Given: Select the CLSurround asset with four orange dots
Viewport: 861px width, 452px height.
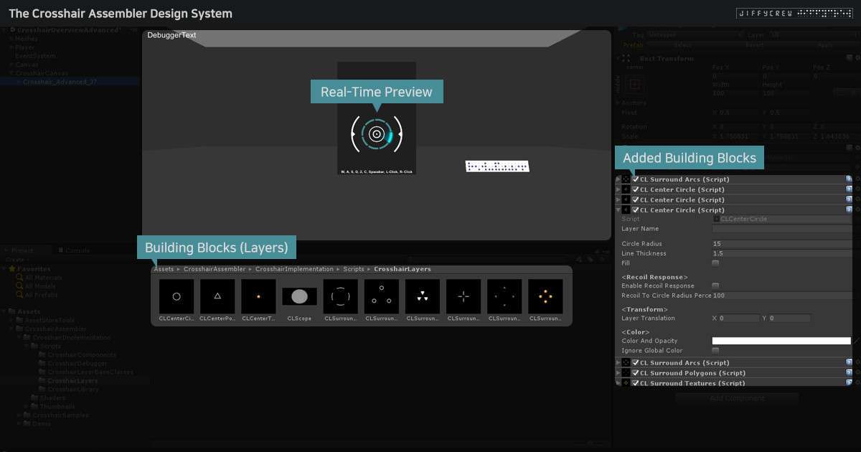Looking at the screenshot, I should [x=545, y=296].
